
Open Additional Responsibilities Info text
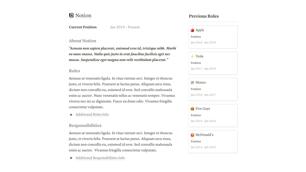[x=100, y=158]
